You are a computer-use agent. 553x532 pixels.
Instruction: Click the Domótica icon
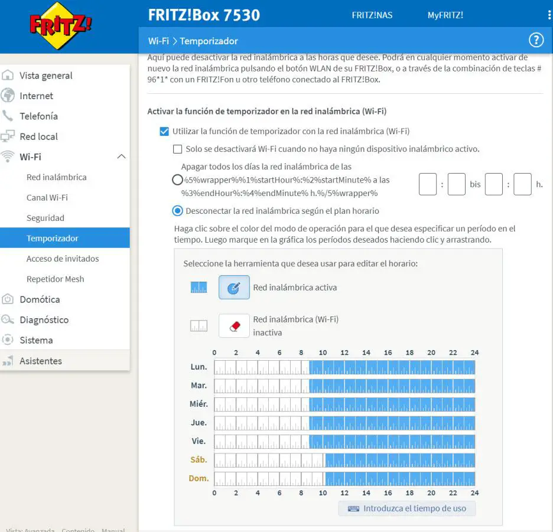[8, 299]
